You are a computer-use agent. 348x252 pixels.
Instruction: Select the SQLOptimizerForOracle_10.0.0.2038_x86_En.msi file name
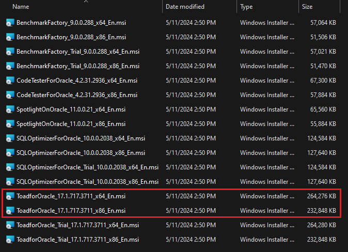(81, 153)
